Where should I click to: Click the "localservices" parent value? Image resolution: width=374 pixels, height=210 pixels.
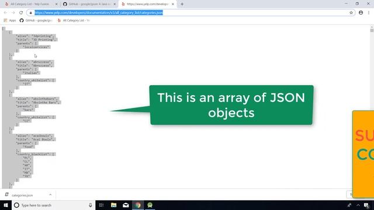[x=36, y=47]
